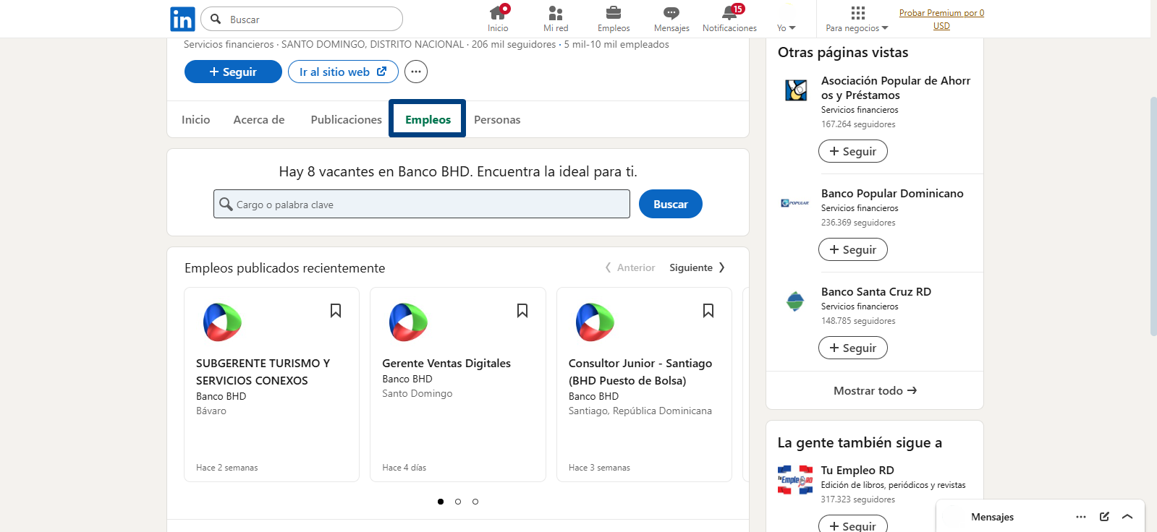Open SUBGERENTE TURISMO Y SERVICIOS CONEXOS job

coord(263,372)
